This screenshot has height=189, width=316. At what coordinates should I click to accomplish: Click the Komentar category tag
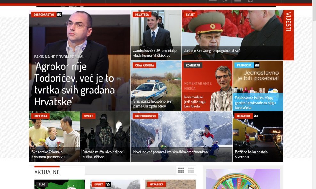point(193,65)
